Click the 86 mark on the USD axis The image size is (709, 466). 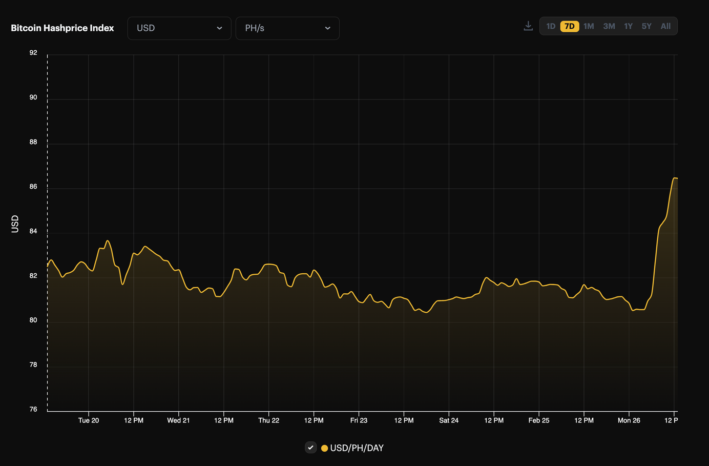(x=33, y=186)
